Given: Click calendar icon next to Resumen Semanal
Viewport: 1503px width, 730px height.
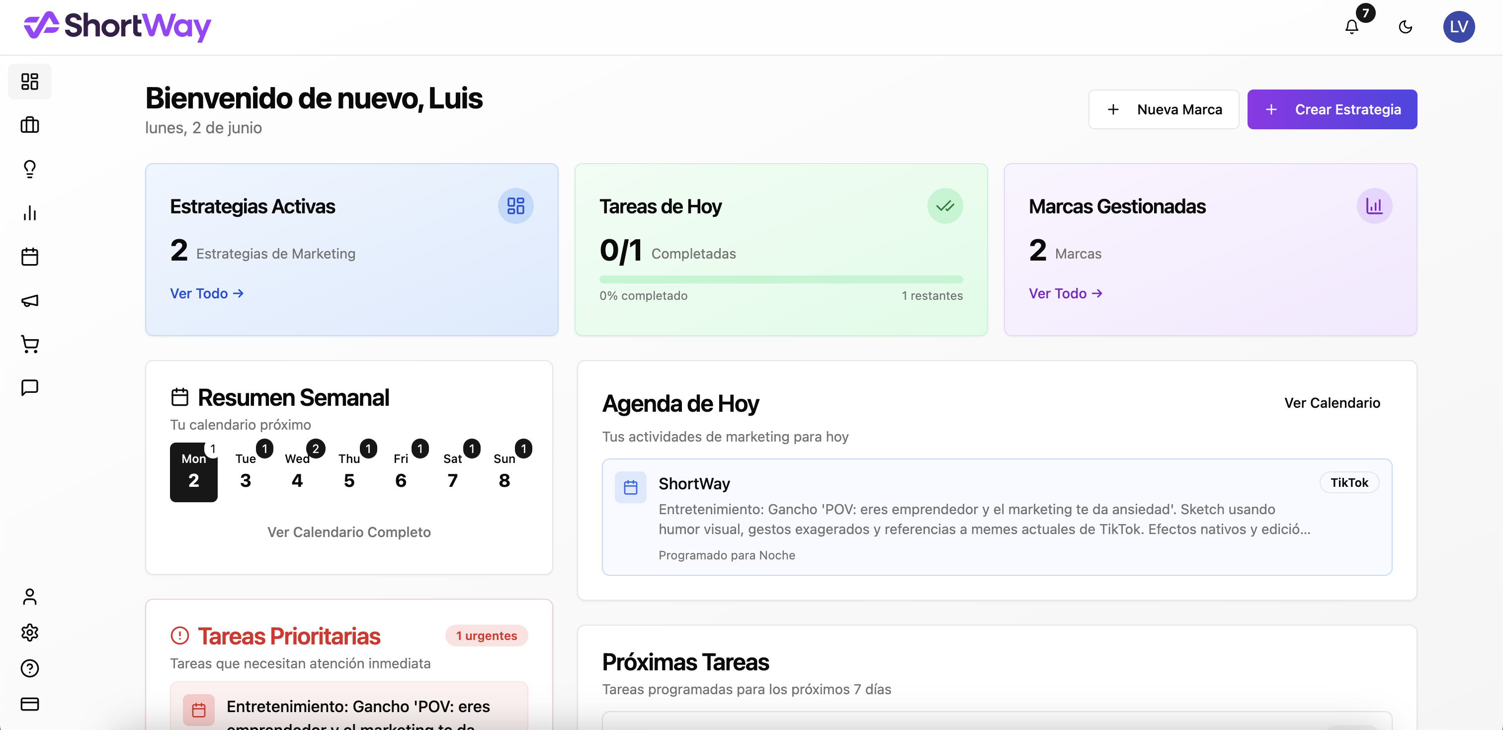Looking at the screenshot, I should coord(180,397).
